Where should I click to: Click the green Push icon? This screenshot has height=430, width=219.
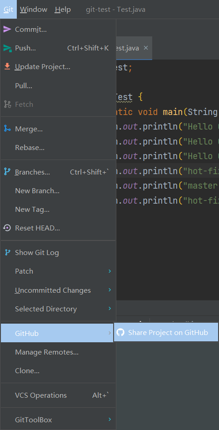point(7,48)
